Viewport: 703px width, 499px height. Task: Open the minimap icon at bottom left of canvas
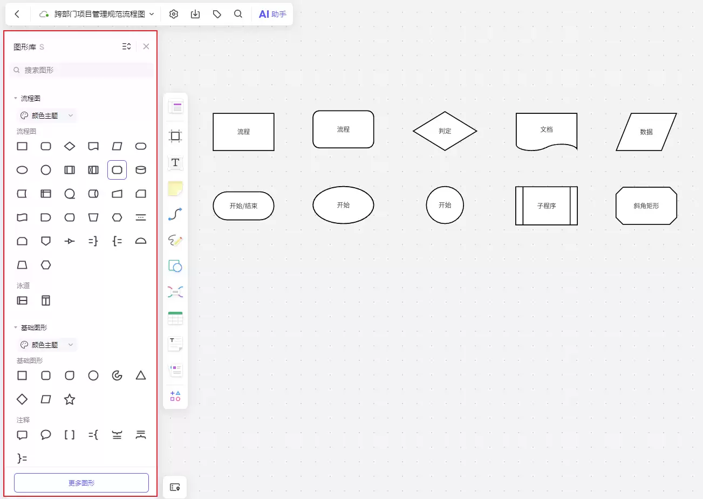(x=175, y=487)
